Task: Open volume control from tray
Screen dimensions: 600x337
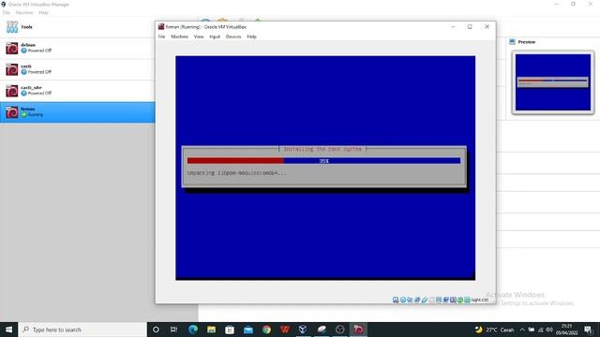Action: pos(549,330)
